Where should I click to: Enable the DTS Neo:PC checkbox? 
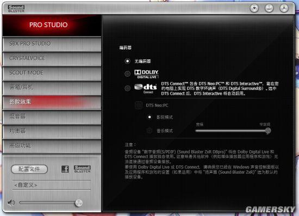139,105
